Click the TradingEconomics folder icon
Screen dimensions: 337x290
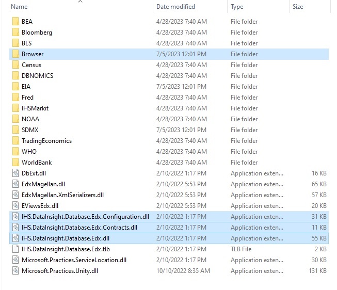pos(15,140)
